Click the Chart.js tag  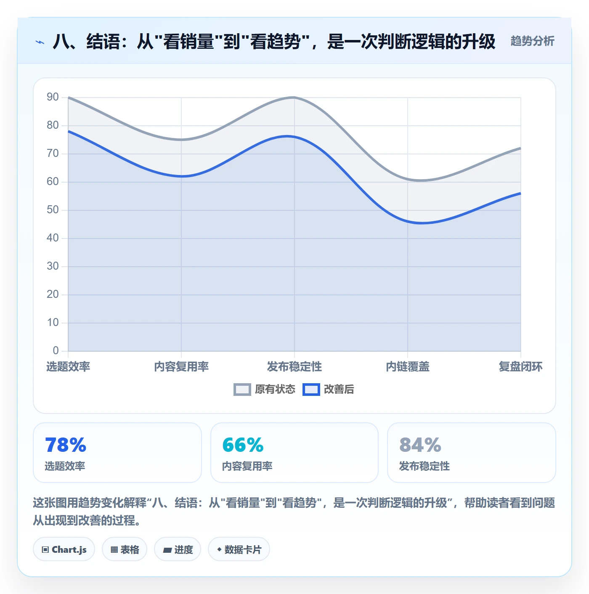[64, 549]
